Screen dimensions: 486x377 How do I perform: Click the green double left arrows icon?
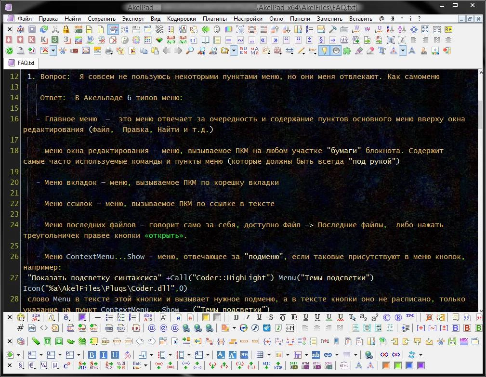205,29
